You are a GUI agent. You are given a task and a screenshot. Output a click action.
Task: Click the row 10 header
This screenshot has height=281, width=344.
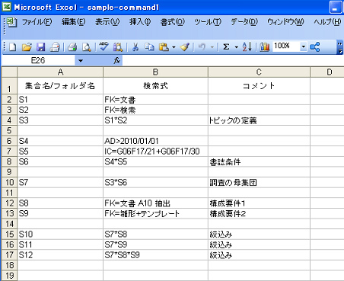[x=9, y=182]
